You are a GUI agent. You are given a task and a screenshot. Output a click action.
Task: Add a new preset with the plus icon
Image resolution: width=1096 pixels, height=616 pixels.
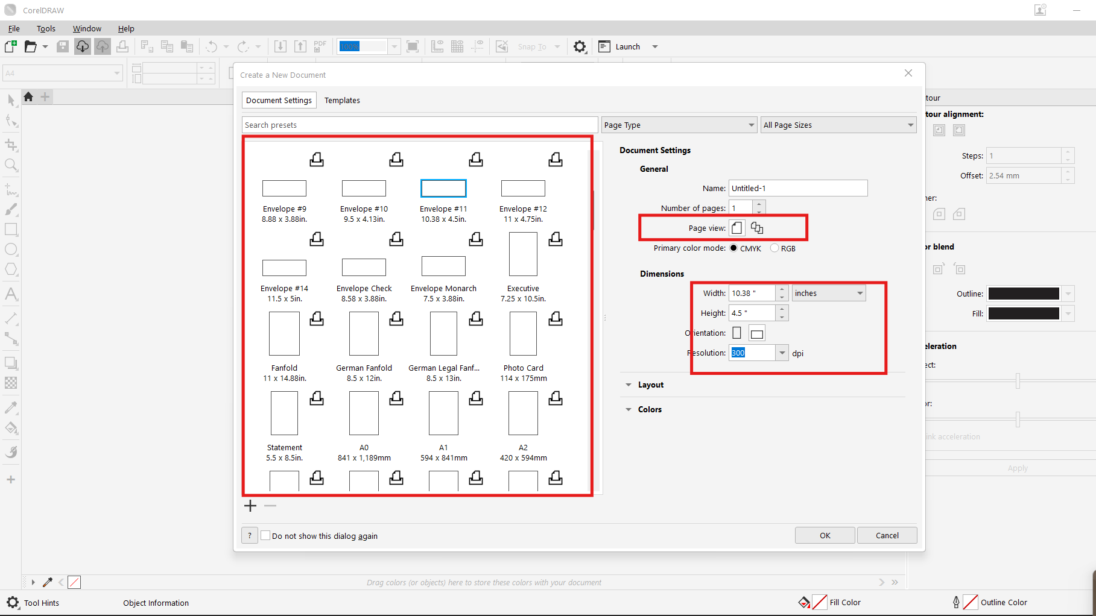pos(250,506)
